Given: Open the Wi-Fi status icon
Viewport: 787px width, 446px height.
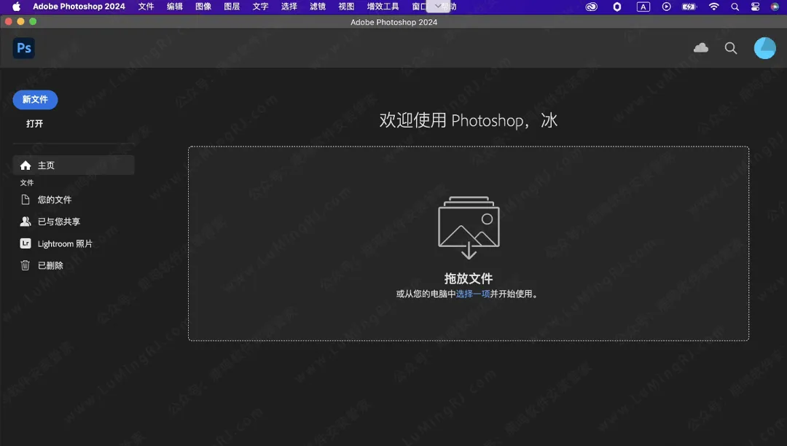Looking at the screenshot, I should coord(713,7).
